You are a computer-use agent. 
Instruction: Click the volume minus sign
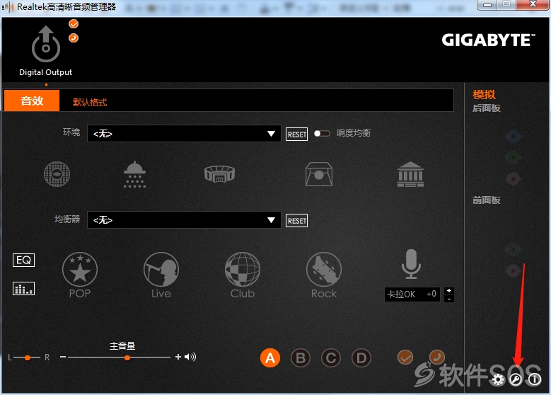pyautogui.click(x=63, y=357)
